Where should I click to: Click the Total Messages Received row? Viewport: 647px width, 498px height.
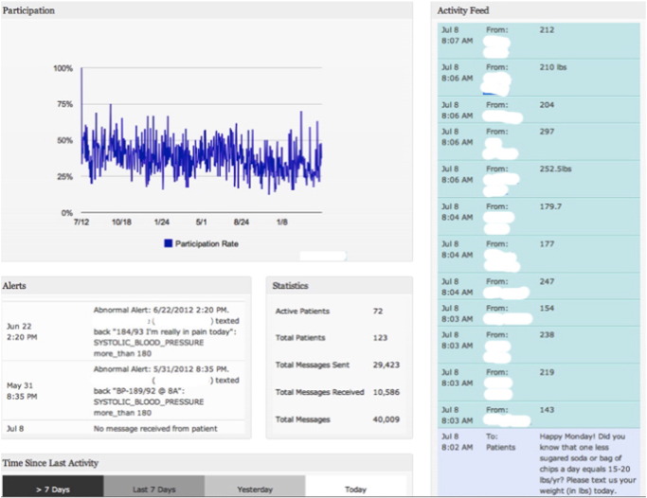point(338,392)
